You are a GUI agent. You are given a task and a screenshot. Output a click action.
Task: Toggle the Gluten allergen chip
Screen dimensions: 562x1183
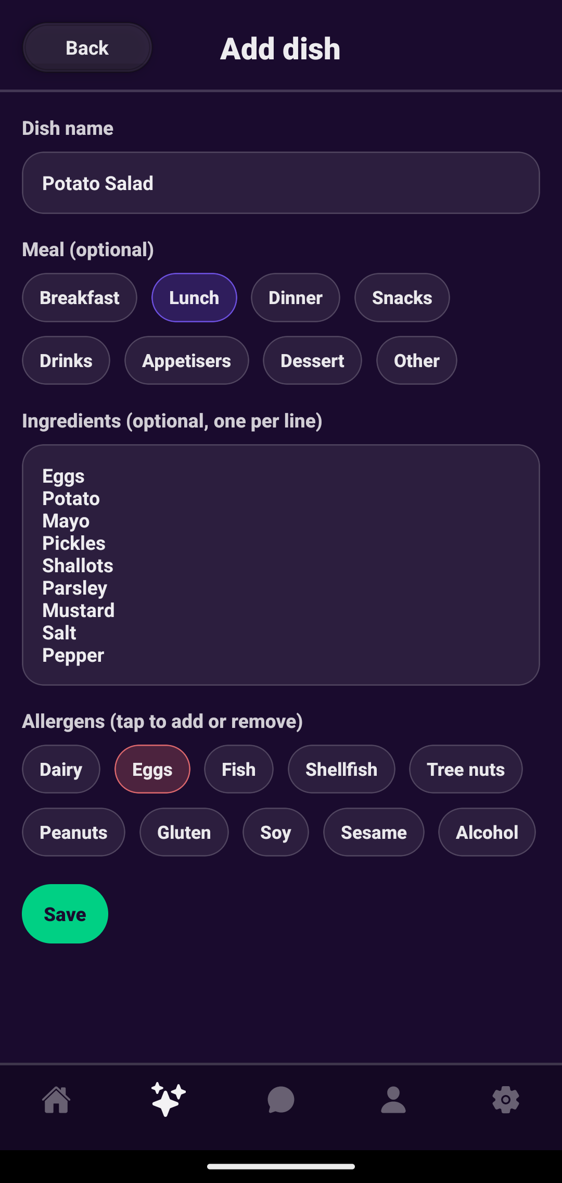[x=184, y=832]
